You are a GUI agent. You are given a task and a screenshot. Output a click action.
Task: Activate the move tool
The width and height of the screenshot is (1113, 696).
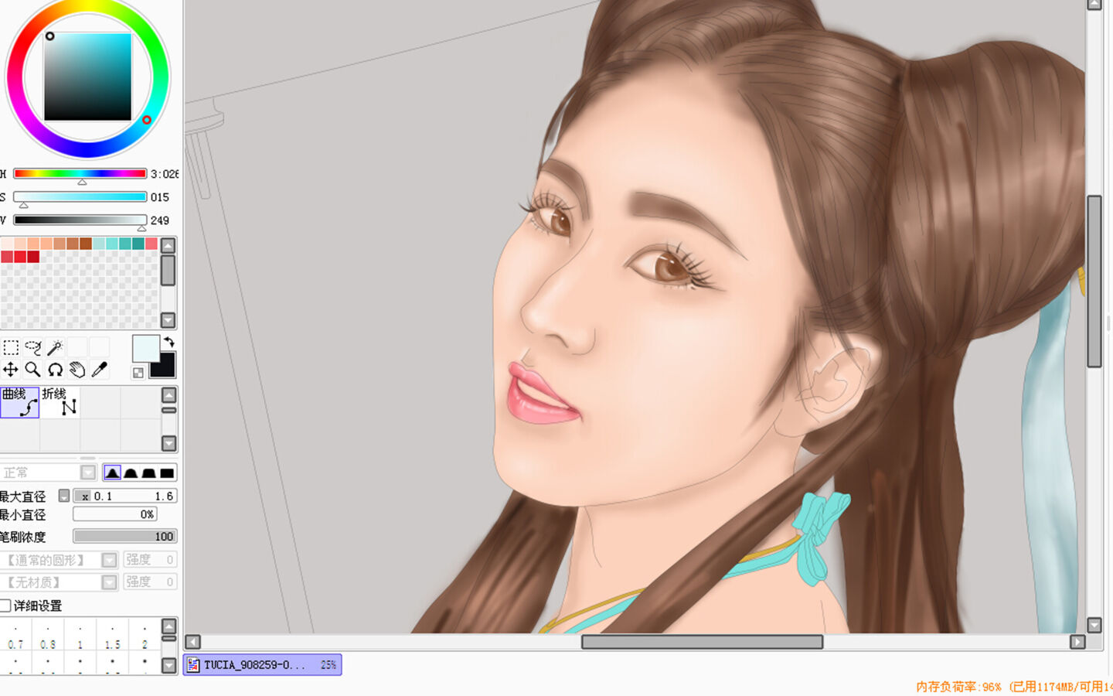11,370
